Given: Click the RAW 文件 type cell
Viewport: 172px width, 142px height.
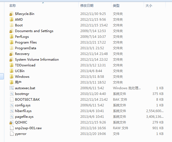Looking at the screenshot, I should (x=121, y=128).
